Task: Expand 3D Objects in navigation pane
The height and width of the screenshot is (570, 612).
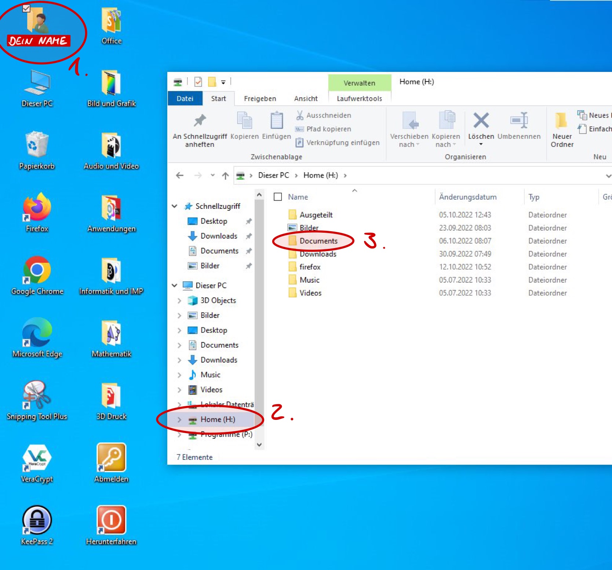Action: click(179, 301)
